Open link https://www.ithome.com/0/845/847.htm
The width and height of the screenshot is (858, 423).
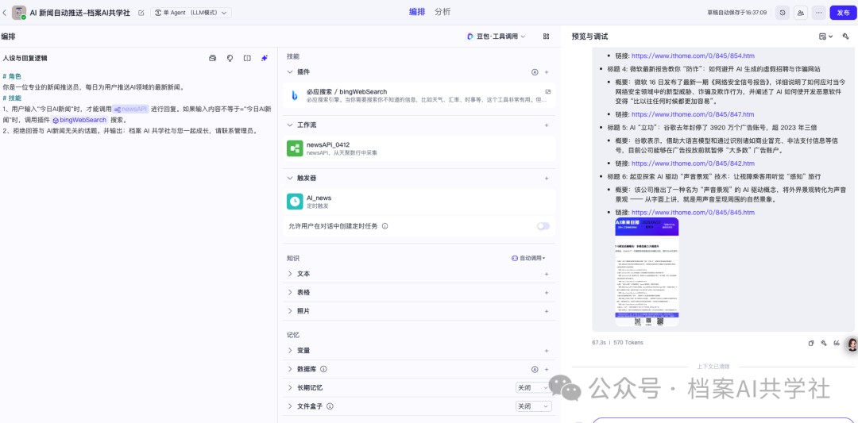[x=693, y=114]
